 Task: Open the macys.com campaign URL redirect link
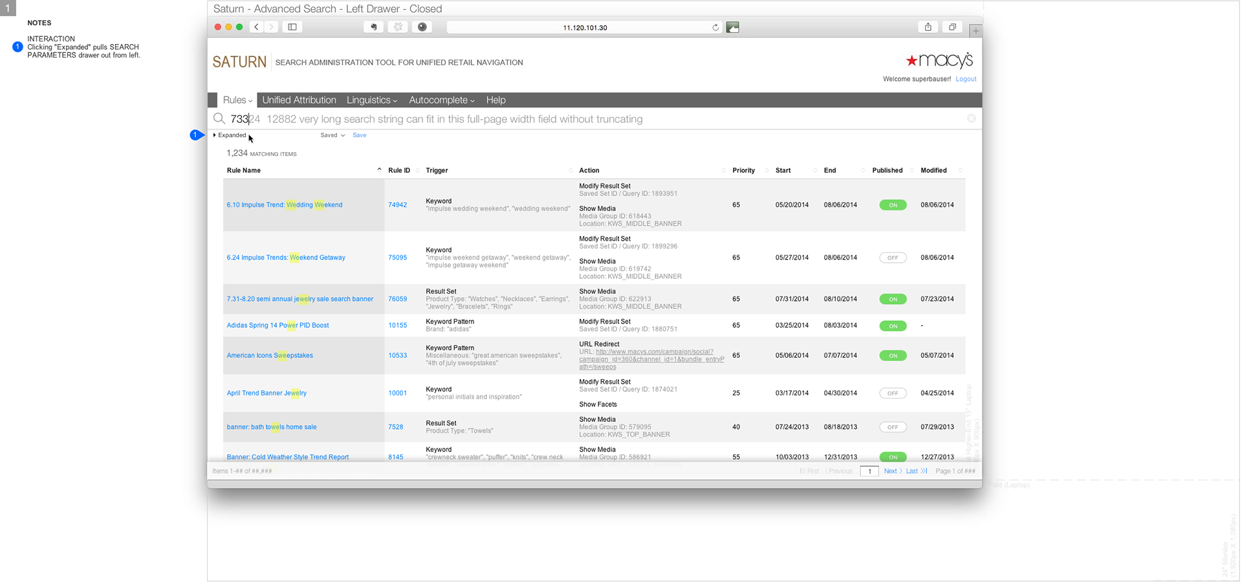[651, 359]
